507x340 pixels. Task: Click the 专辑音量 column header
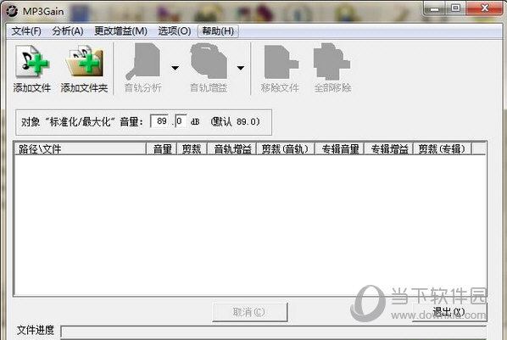coord(340,149)
